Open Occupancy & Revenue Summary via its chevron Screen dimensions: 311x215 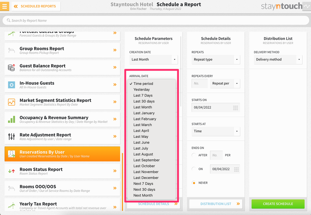click(x=115, y=119)
